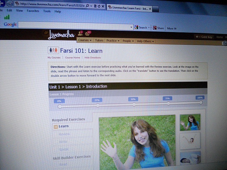Screen dimensions: 227x170
Task: Click the 50% marker on lesson progress
Action: click(x=133, y=99)
